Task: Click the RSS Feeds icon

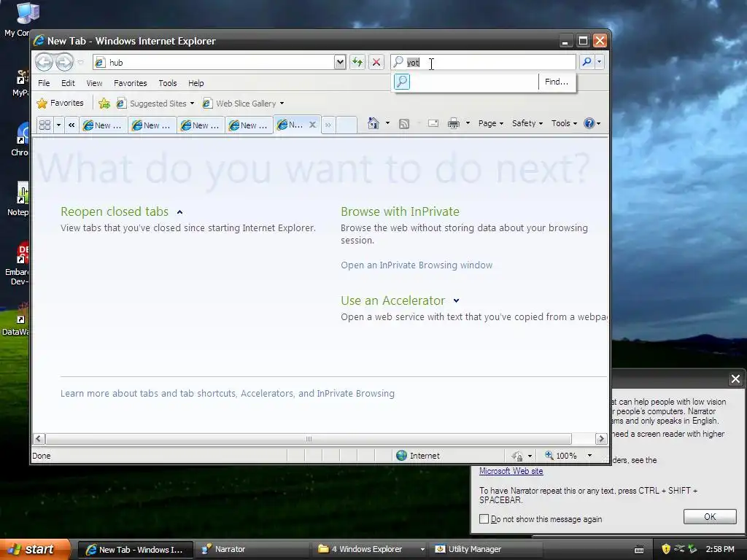Action: (x=404, y=124)
